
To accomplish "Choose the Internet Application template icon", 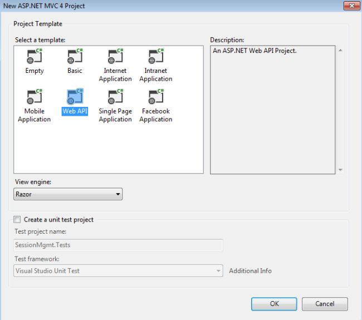I will (x=115, y=56).
